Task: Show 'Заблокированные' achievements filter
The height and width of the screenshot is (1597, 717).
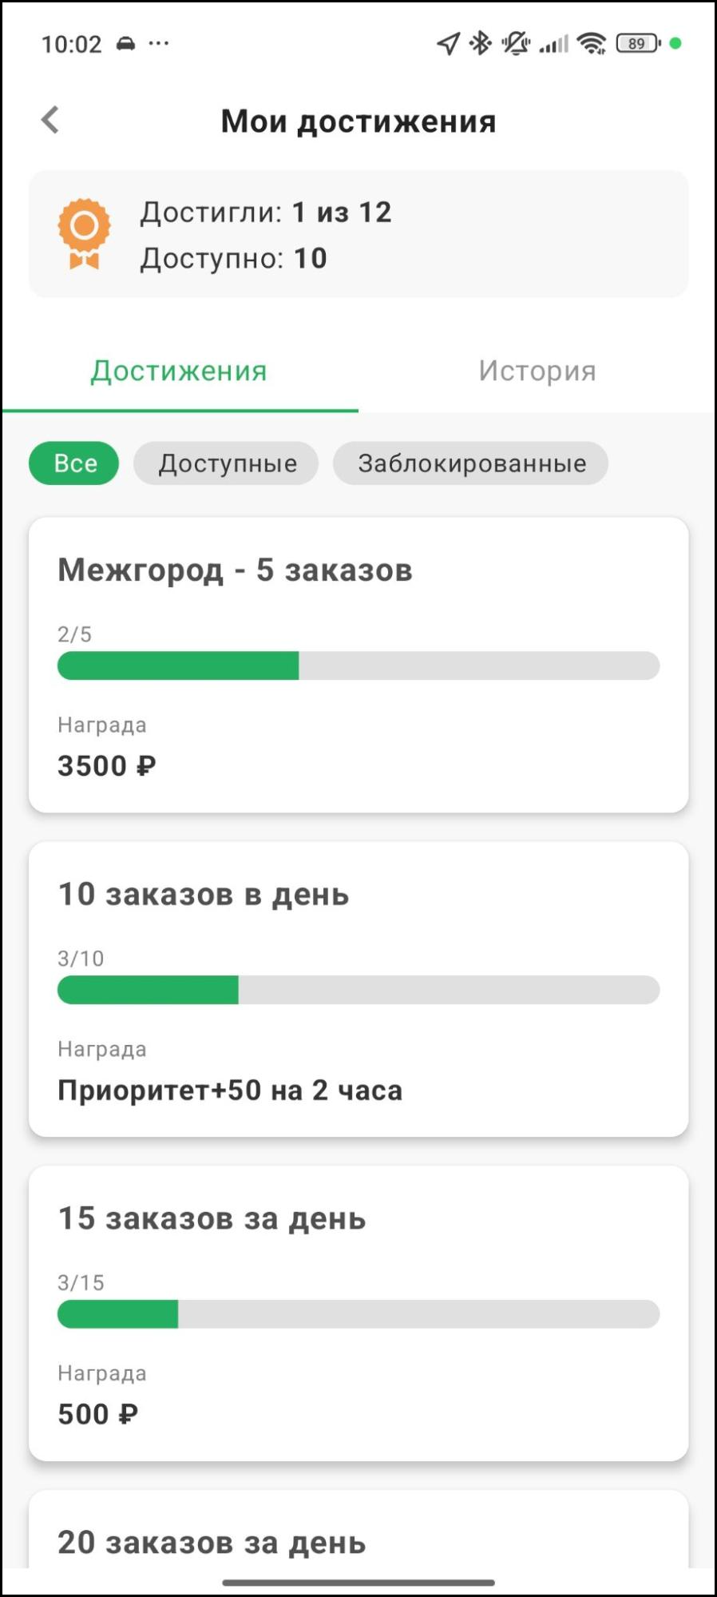Action: 471,463
